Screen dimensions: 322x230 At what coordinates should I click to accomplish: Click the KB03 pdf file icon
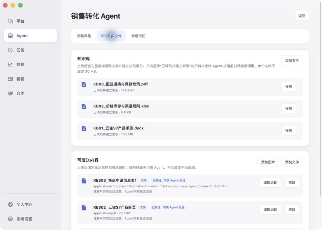click(84, 85)
